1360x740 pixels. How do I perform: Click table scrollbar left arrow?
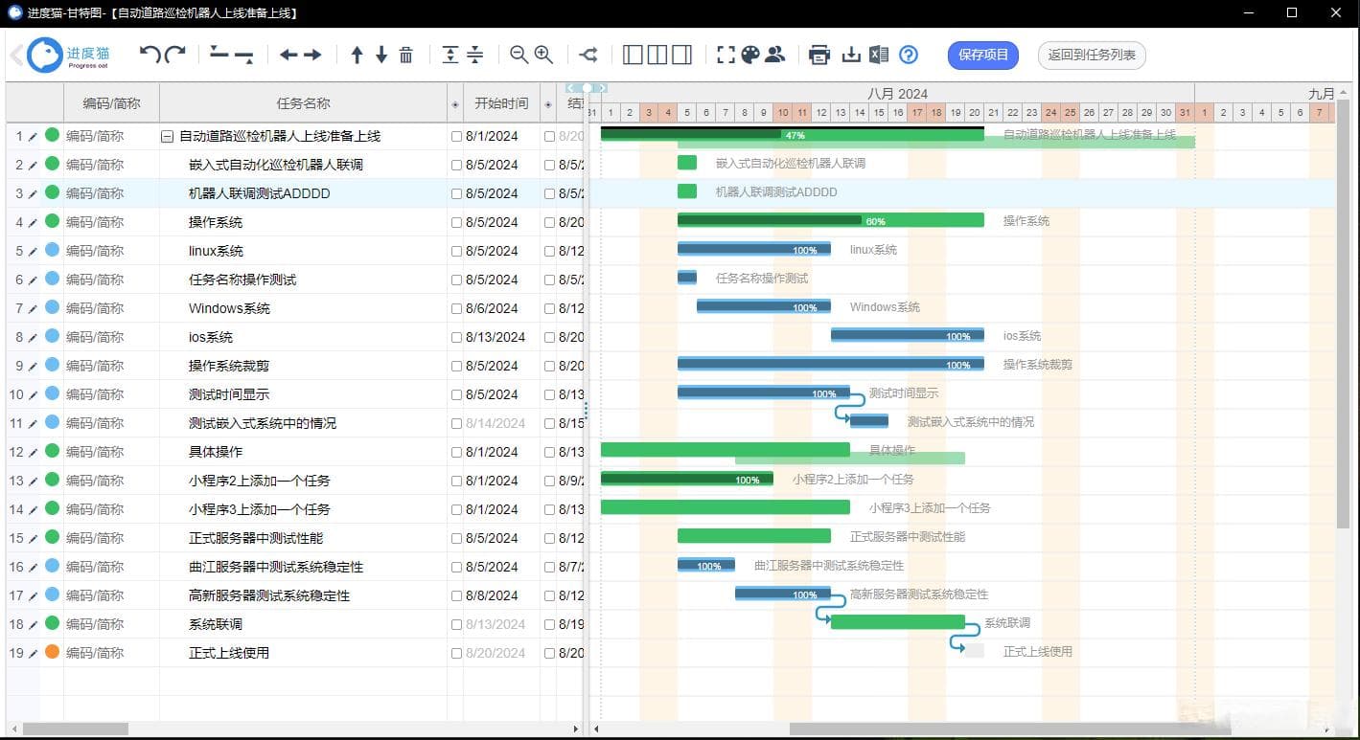coord(12,729)
